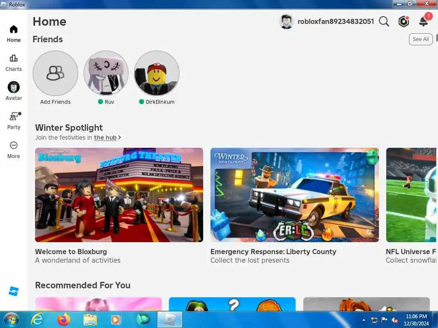Click the Add Friends circle
The height and width of the screenshot is (328, 438).
[x=55, y=73]
